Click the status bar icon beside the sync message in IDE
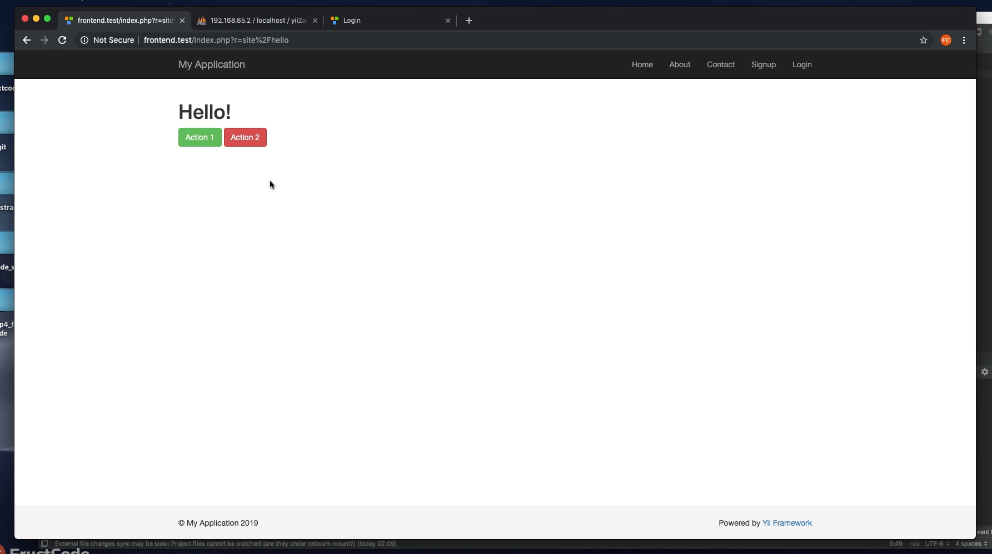Screen dimensions: 992x554 click(44, 543)
